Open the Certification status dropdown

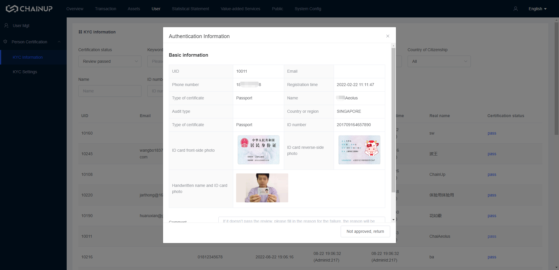click(x=110, y=61)
